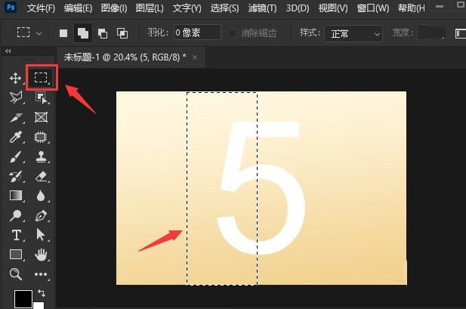Open the marquee tool preset picker arrow
The width and height of the screenshot is (466, 309).
(x=39, y=33)
